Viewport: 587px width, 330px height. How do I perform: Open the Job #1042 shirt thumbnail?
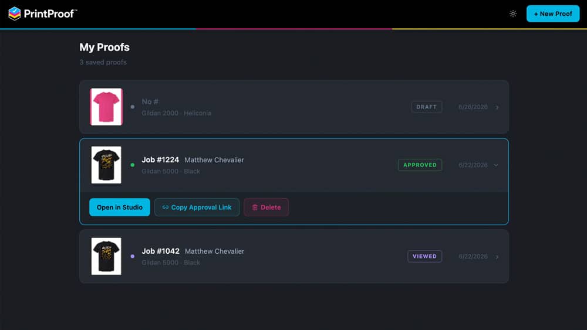click(x=106, y=256)
